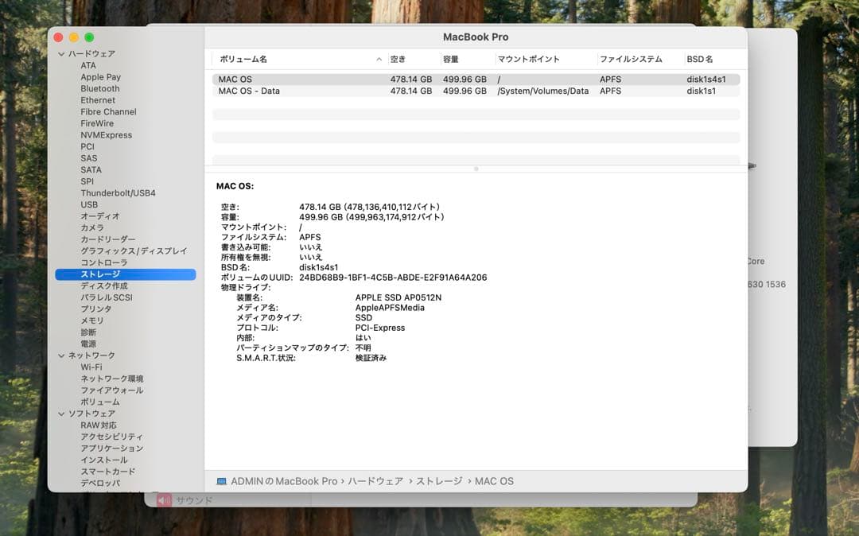Select SPI in the sidebar
Viewport: 859px width, 536px height.
[x=87, y=181]
